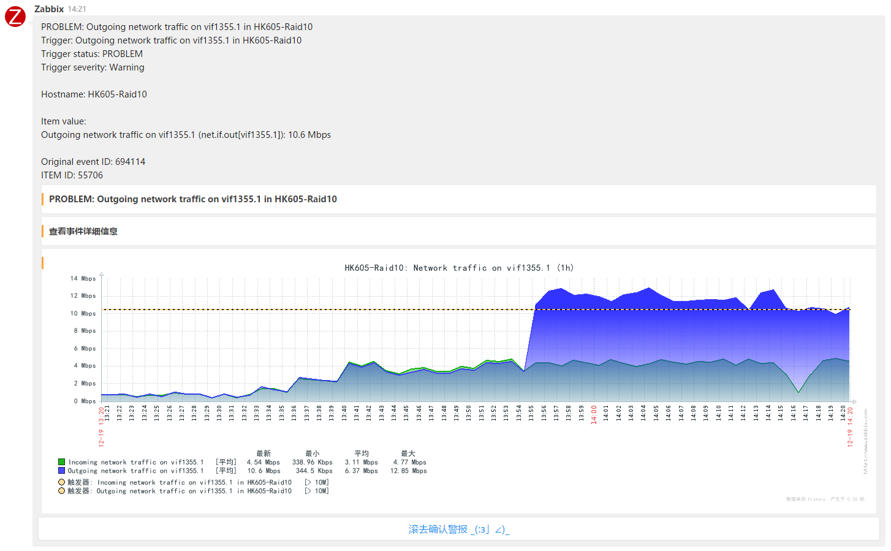Click the 344.5 Kbps minimum value
This screenshot has width=891, height=551.
pyautogui.click(x=314, y=471)
